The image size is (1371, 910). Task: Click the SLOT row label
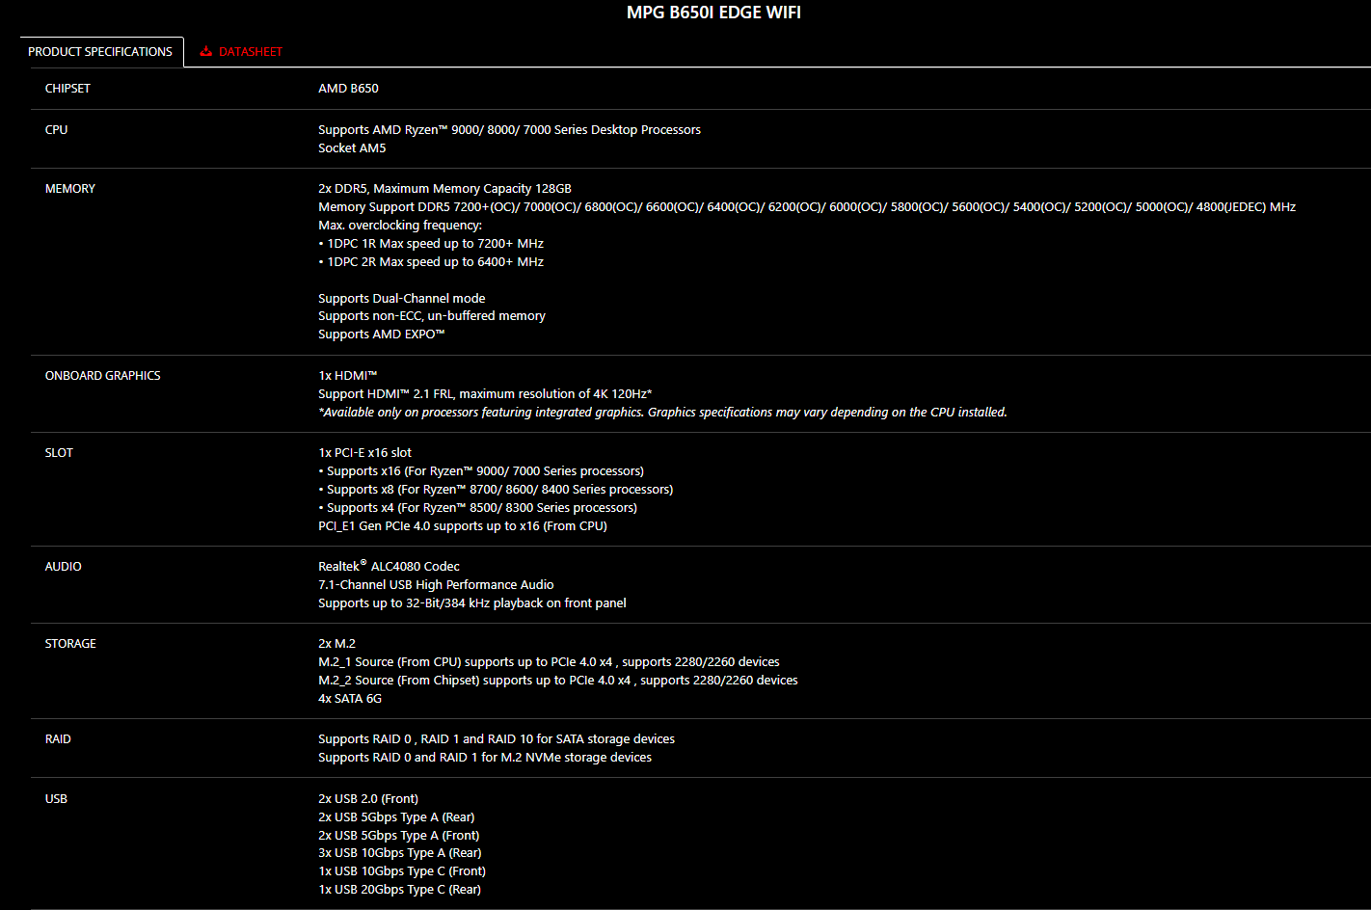click(x=59, y=453)
